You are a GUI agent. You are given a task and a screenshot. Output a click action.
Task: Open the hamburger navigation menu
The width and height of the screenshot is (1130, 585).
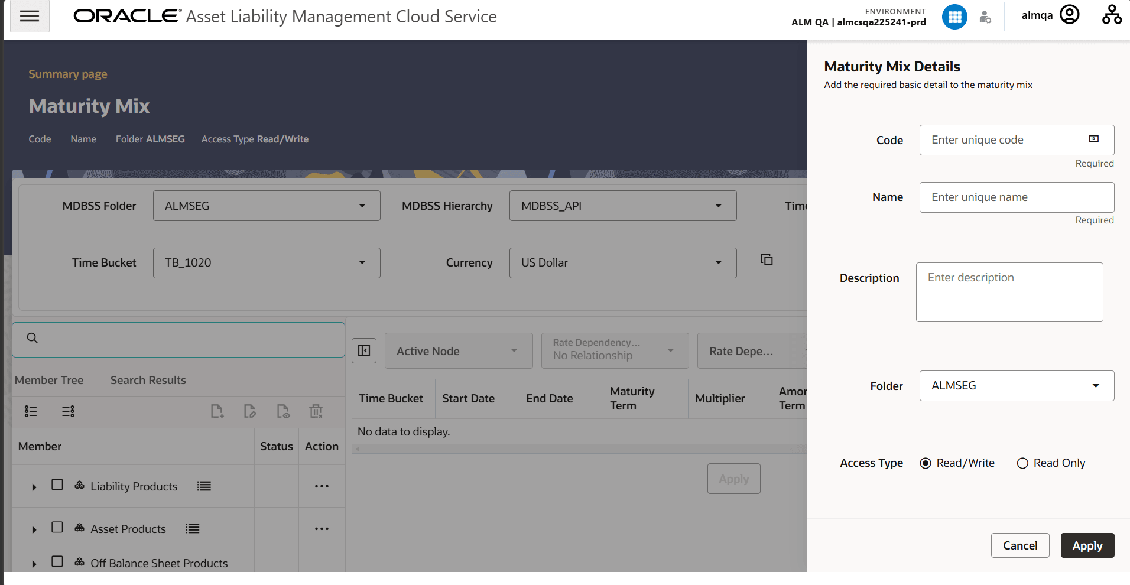point(30,16)
